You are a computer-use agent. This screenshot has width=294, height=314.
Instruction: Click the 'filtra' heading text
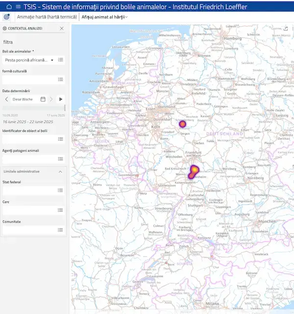8,42
